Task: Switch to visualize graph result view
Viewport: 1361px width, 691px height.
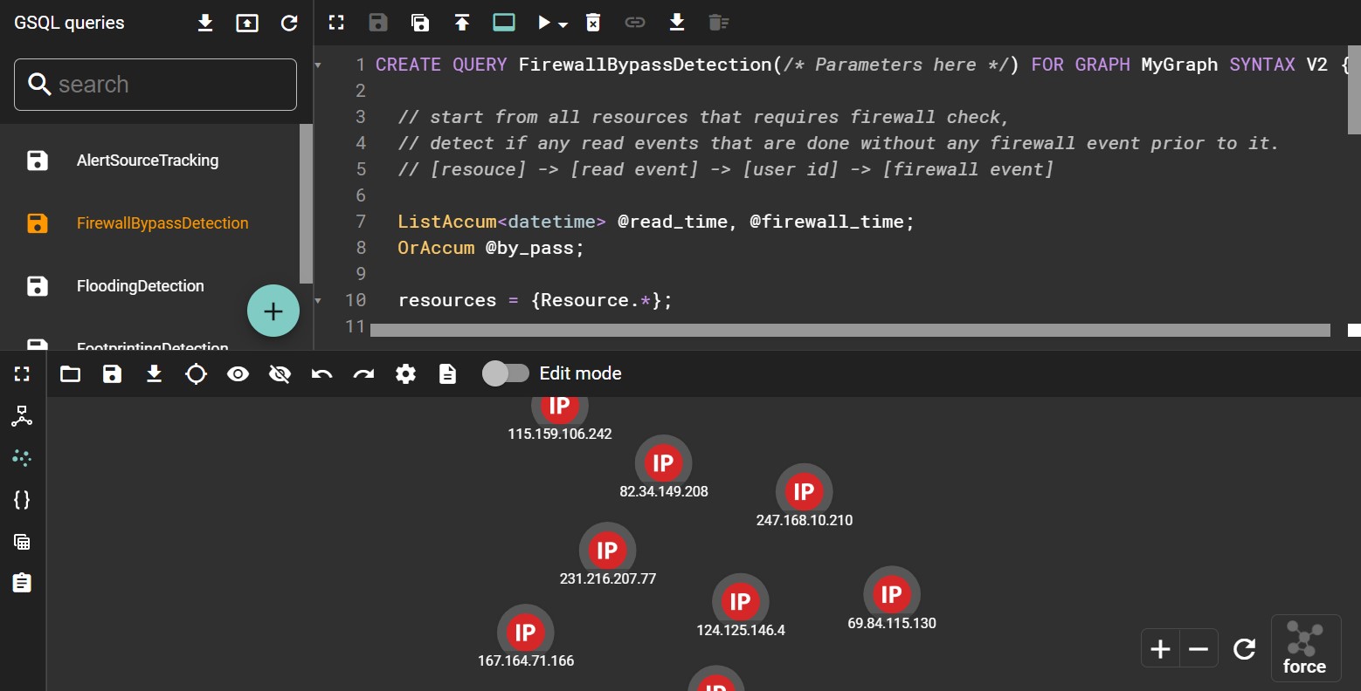Action: [22, 458]
